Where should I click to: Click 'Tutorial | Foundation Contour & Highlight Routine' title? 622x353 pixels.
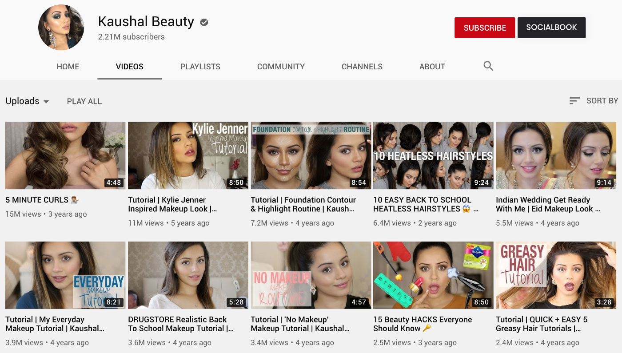point(303,204)
